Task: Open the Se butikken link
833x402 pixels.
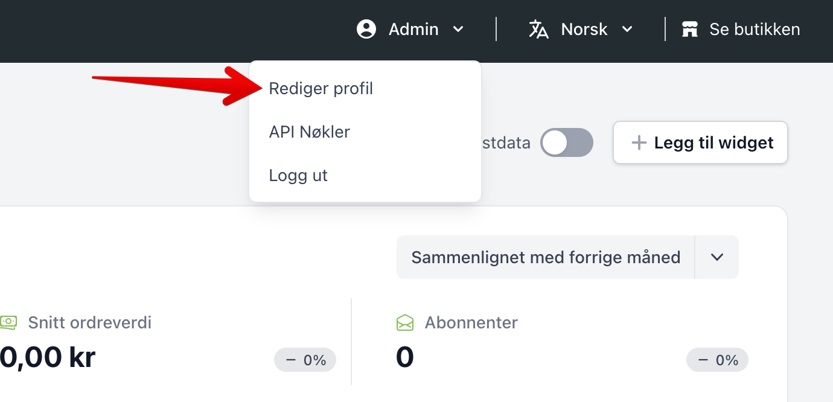Action: tap(741, 29)
